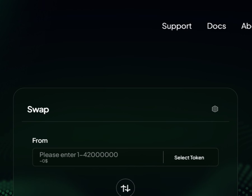Click the "Please enter 1-42000000" placeholder
Screen dimensions: 252x196
(79, 155)
